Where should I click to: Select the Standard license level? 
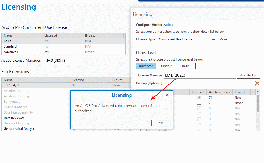coord(166,66)
